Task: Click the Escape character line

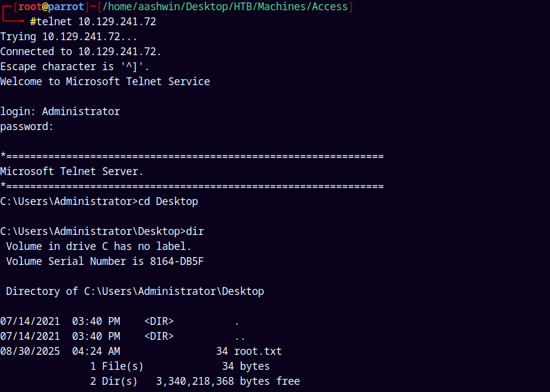Action: 75,67
